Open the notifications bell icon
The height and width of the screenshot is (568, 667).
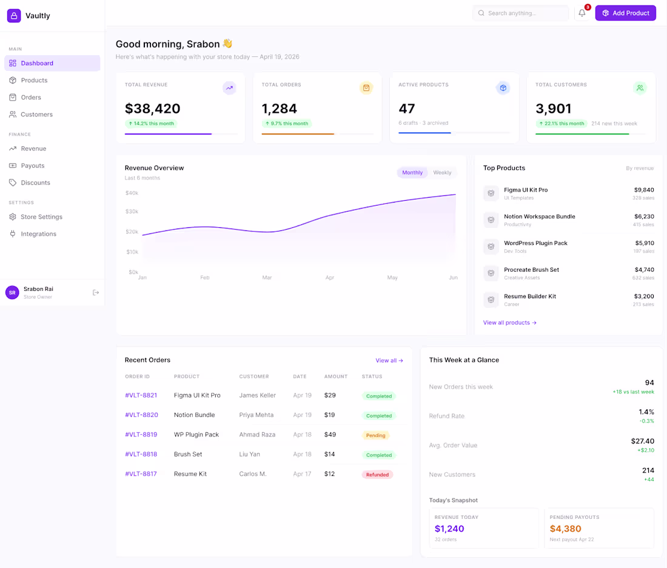582,13
